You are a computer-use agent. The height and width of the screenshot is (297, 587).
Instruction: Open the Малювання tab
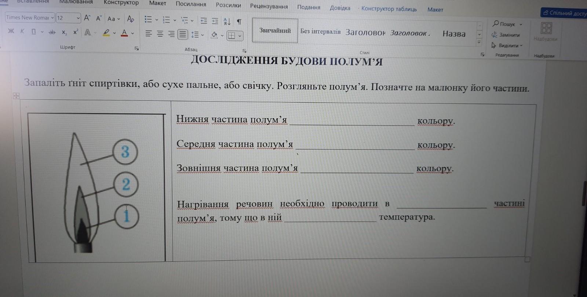(76, 2)
